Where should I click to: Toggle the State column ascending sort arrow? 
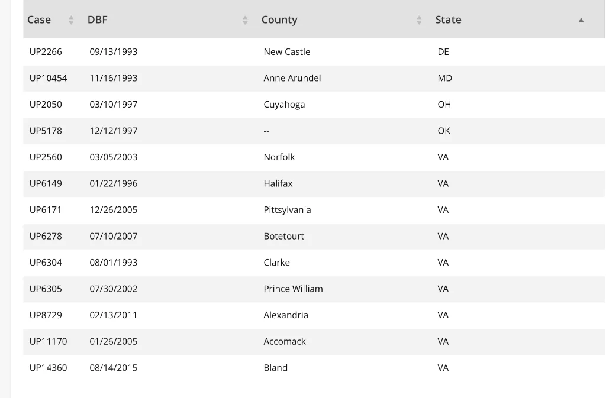click(x=581, y=20)
